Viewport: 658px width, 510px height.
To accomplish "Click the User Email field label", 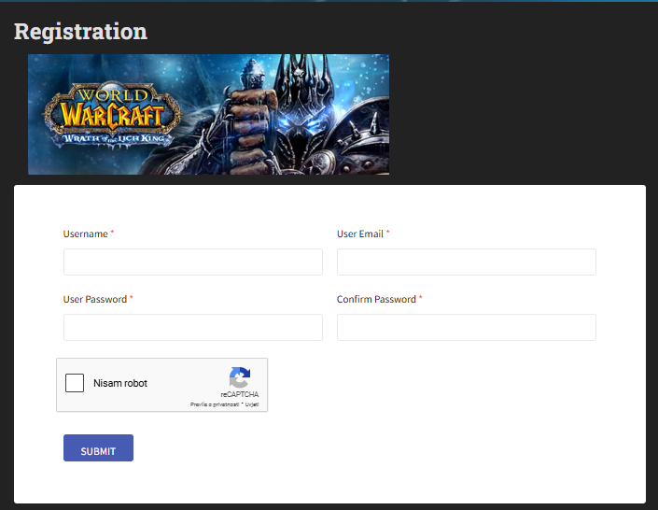I will (x=360, y=234).
